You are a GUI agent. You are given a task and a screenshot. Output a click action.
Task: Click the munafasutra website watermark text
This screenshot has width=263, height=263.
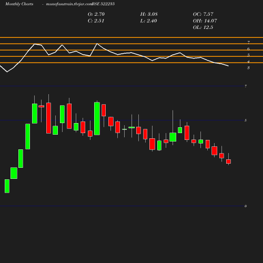(69, 4)
